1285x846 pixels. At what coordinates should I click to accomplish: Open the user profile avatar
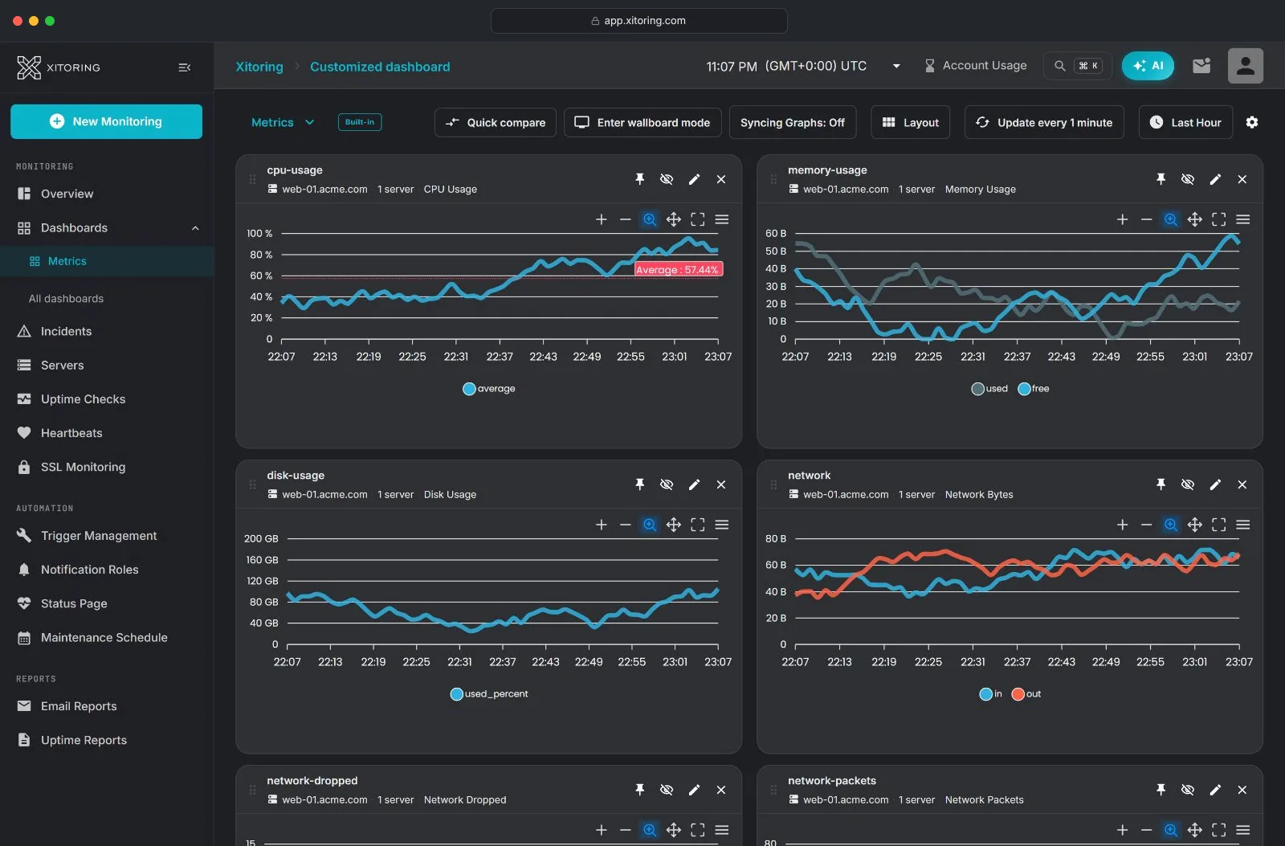1246,66
